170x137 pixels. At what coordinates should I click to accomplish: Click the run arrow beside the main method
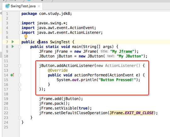[x=13, y=46]
